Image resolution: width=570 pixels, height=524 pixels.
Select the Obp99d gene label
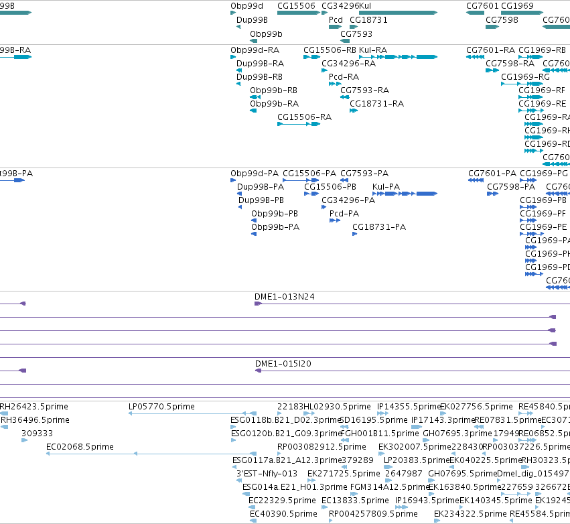click(x=246, y=6)
